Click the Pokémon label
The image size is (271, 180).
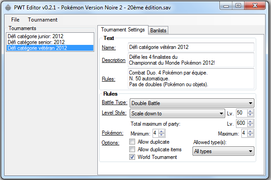pos(113,133)
